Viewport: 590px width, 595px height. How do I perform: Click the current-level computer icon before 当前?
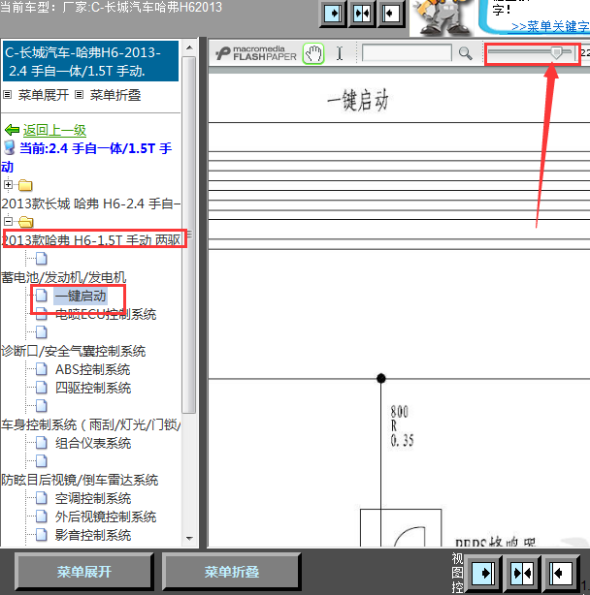tap(9, 148)
